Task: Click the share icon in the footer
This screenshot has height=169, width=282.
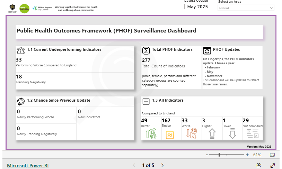Action: click(x=259, y=165)
